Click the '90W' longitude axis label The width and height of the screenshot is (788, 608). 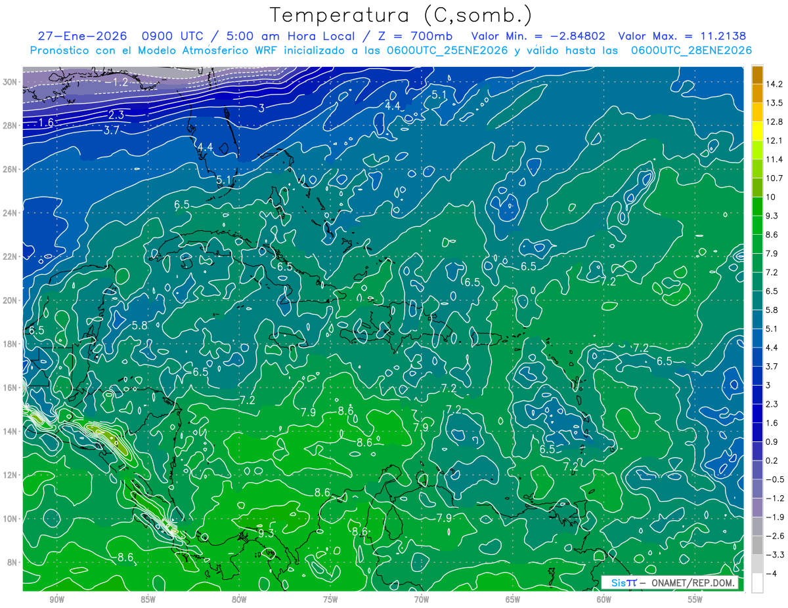click(x=56, y=599)
